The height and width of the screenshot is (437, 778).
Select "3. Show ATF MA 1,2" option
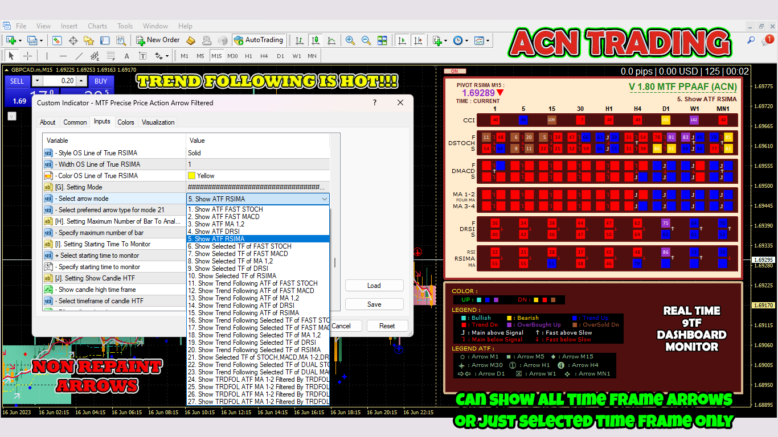point(258,224)
